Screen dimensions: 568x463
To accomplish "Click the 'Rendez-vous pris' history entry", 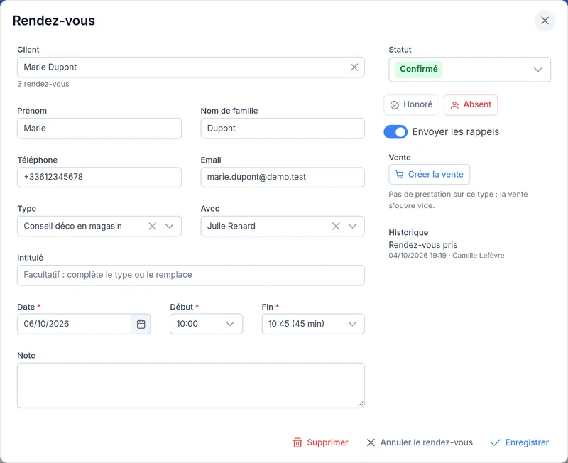I will [x=422, y=245].
